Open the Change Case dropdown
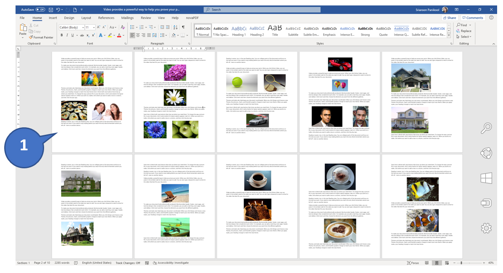 coord(113,27)
